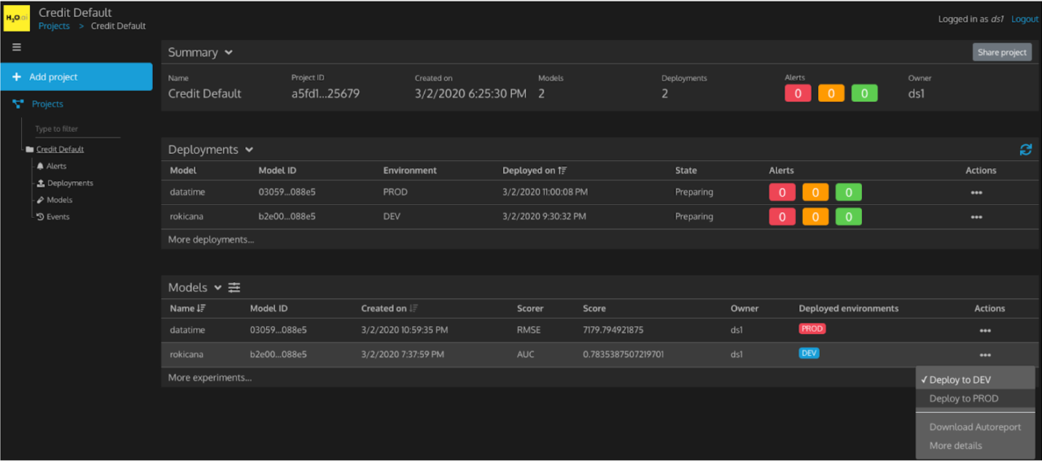Toggle the hamburger menu sidebar icon
Screen dimensions: 1042x461
16,47
